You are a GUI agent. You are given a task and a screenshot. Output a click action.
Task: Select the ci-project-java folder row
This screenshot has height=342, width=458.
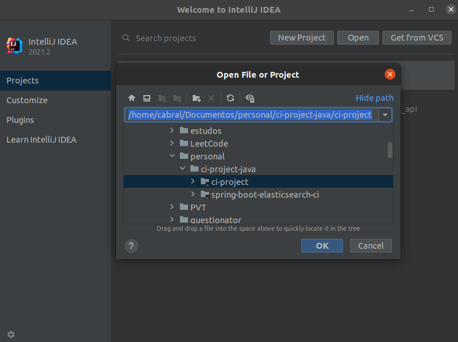[x=258, y=169]
